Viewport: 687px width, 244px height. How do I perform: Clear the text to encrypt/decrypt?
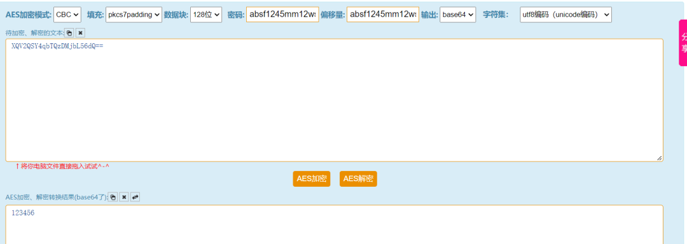(80, 33)
